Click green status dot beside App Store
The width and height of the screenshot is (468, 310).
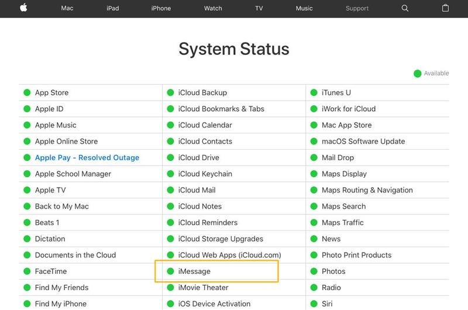click(27, 92)
